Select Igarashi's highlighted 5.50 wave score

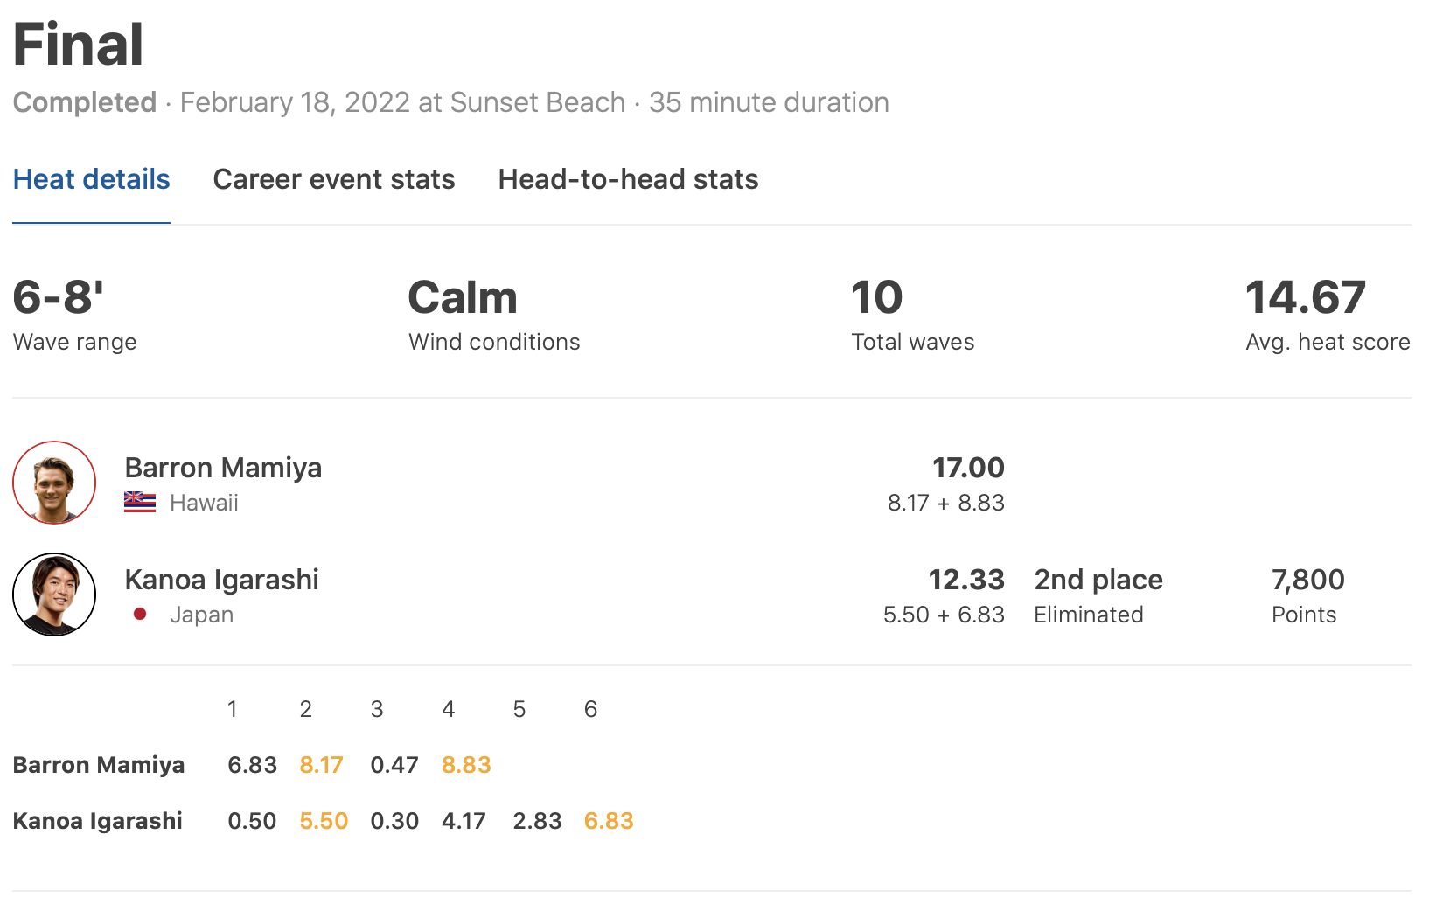[324, 821]
